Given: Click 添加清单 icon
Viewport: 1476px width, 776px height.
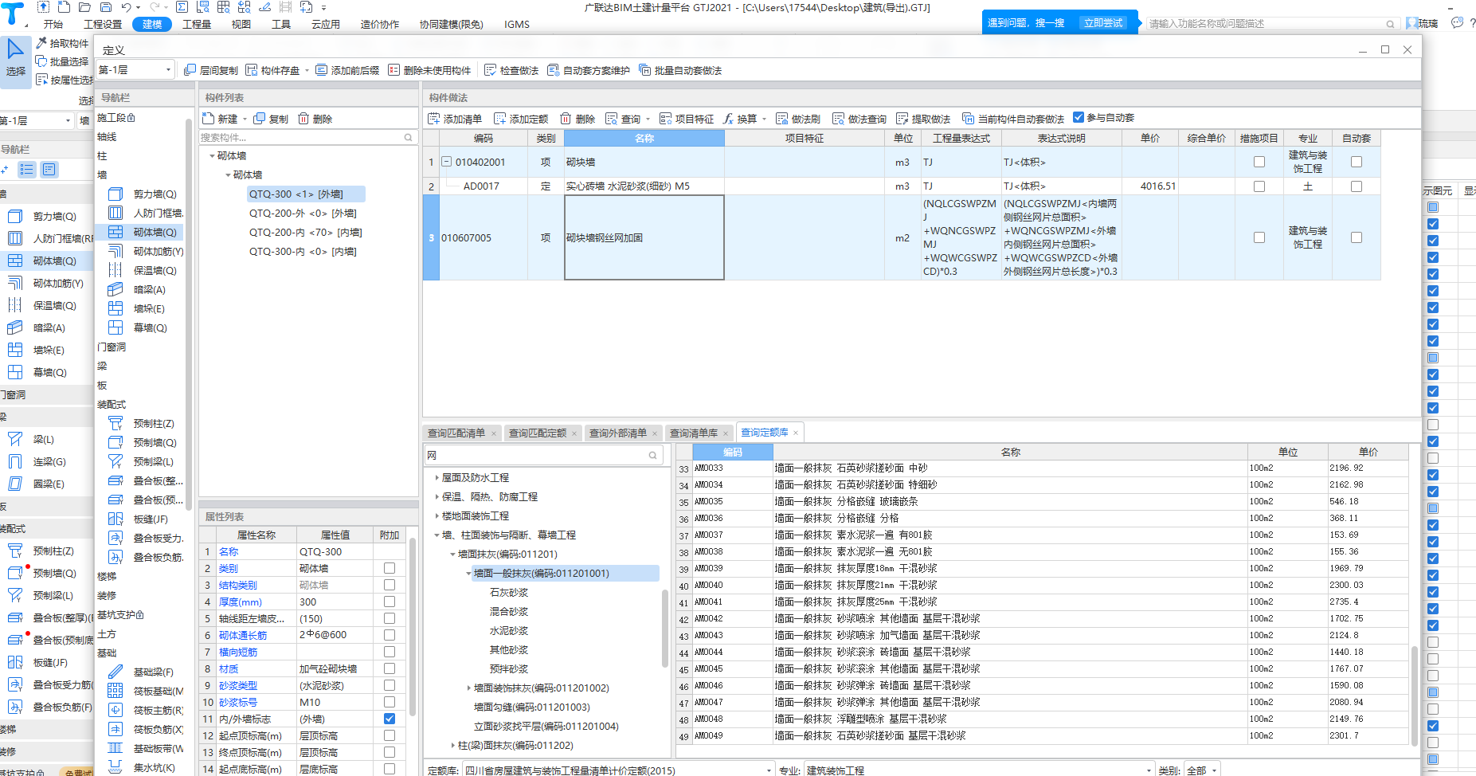Looking at the screenshot, I should click(434, 119).
